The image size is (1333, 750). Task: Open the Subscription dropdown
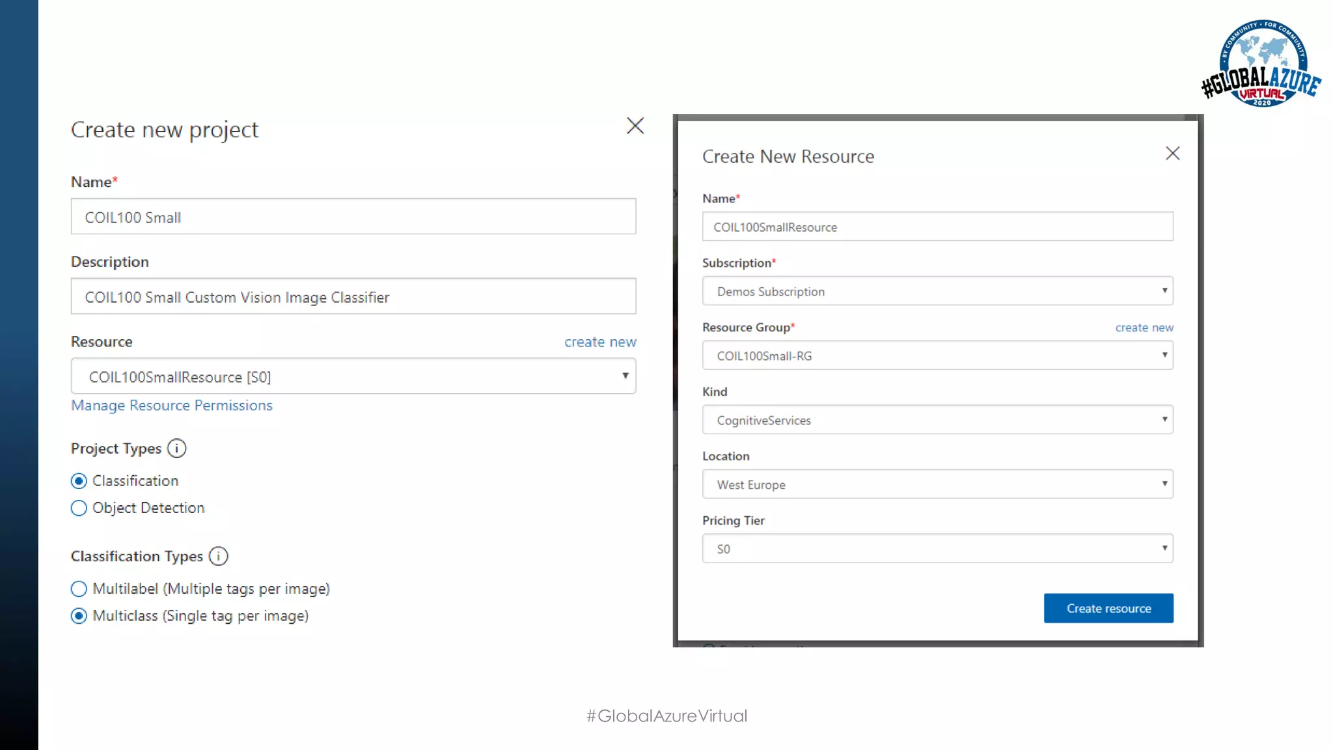pyautogui.click(x=937, y=291)
